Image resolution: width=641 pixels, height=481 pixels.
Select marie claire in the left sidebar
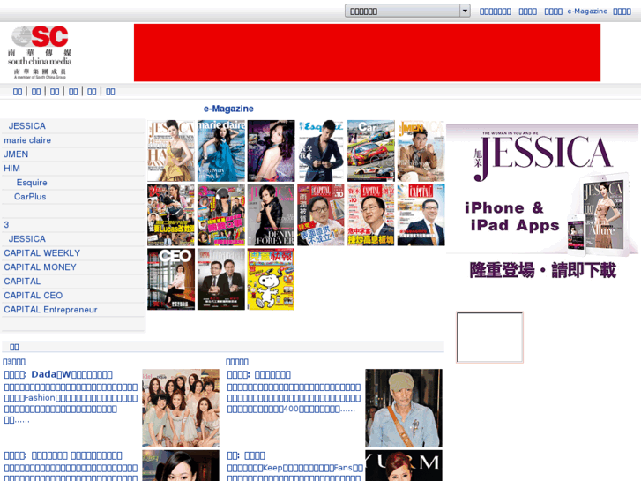click(x=27, y=140)
